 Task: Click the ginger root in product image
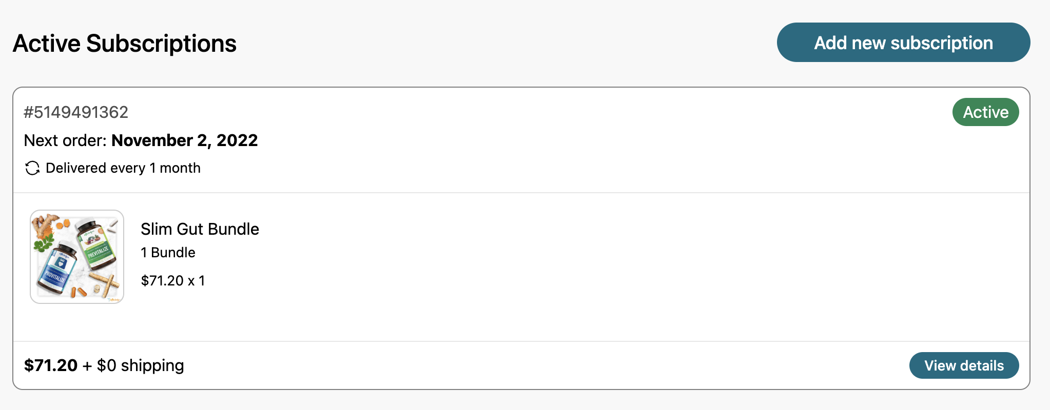pyautogui.click(x=44, y=224)
